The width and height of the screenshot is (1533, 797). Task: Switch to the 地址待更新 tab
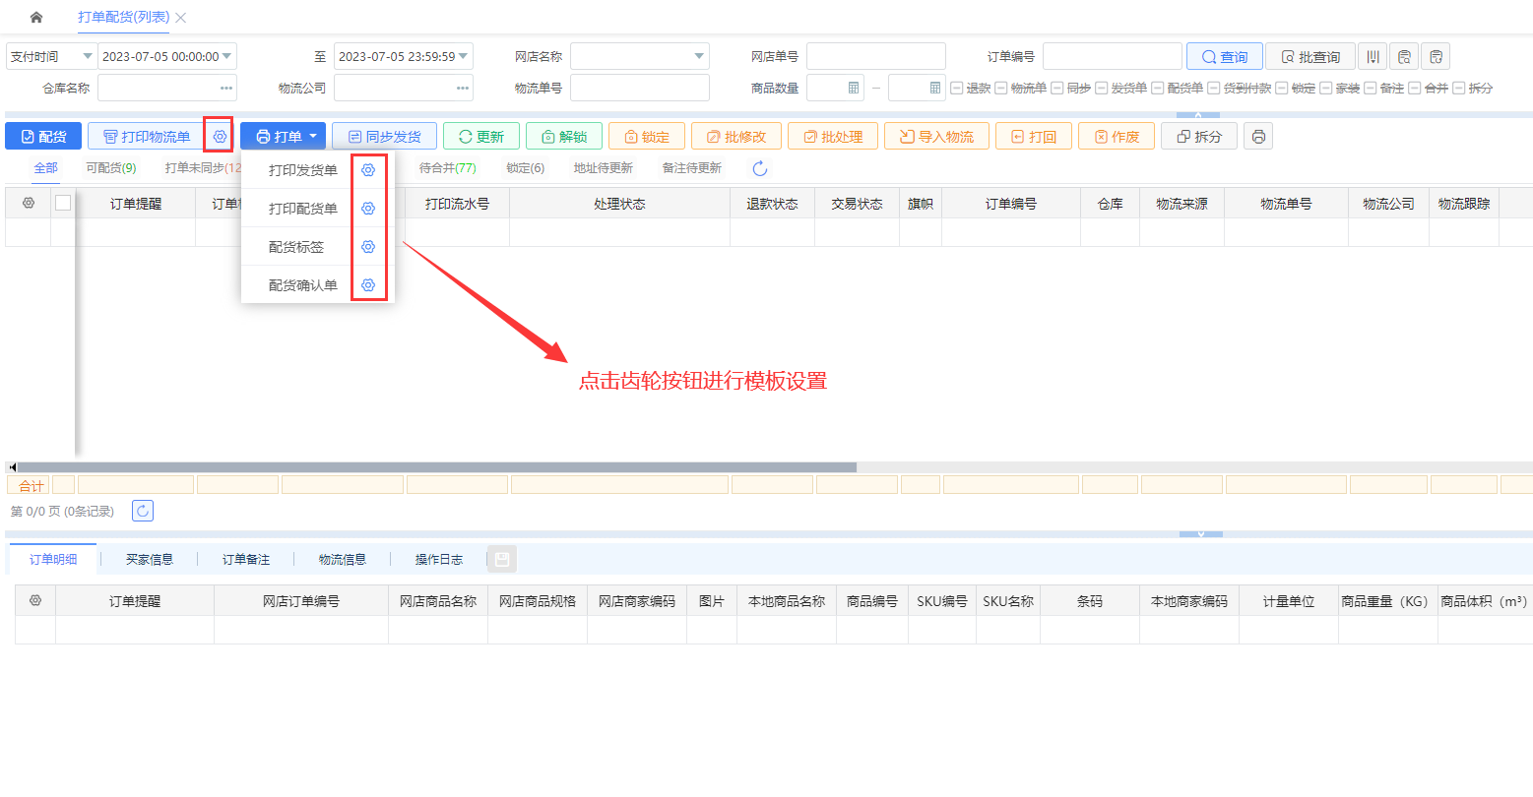[x=604, y=168]
